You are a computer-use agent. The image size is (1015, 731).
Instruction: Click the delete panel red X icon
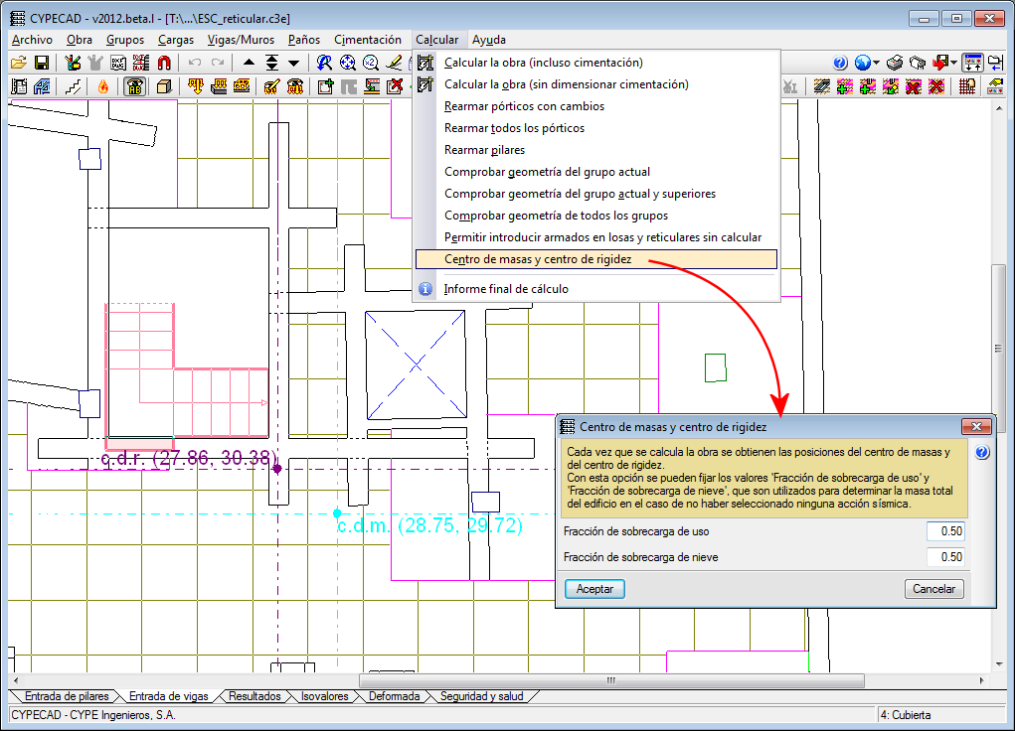395,86
